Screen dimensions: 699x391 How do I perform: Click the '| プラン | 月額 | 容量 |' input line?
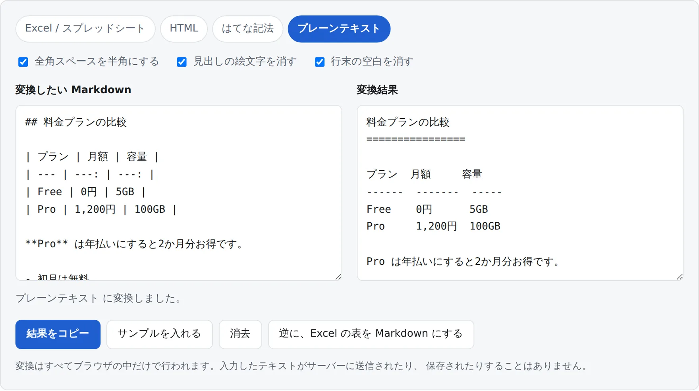pos(92,157)
